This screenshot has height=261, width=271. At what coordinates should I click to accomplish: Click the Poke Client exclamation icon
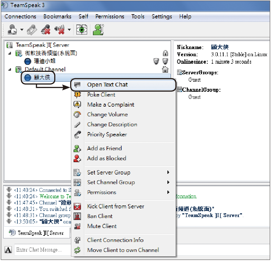(77, 95)
